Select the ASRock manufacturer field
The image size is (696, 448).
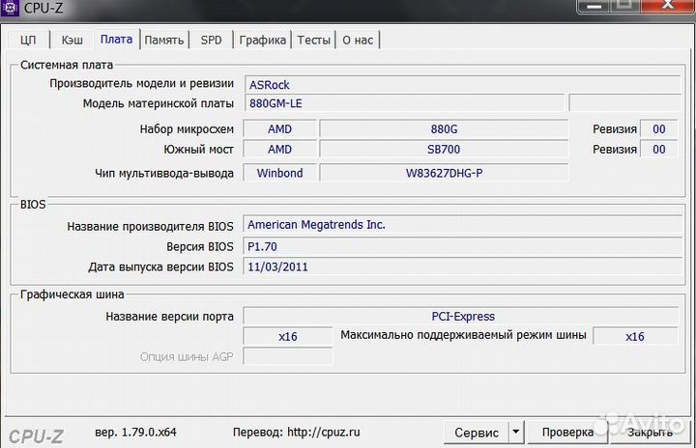pos(462,84)
